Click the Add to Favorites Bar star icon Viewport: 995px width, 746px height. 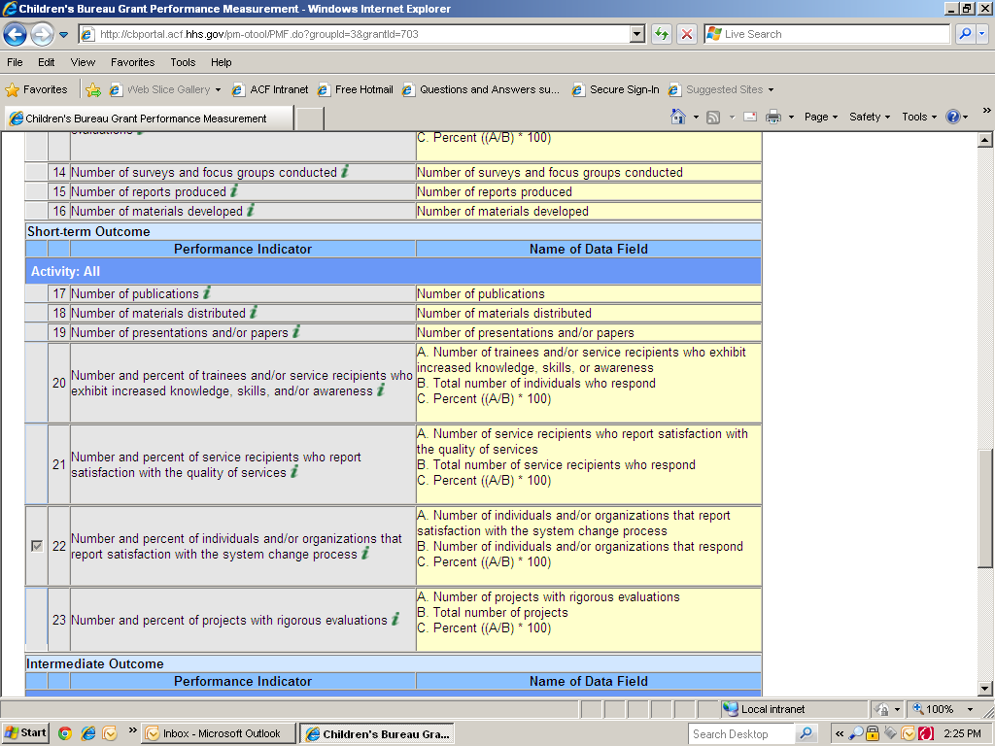[x=93, y=90]
